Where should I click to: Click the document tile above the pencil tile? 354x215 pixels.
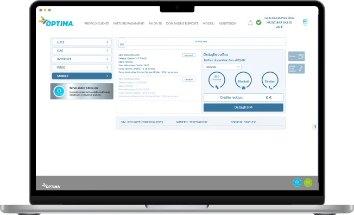[x=296, y=56]
